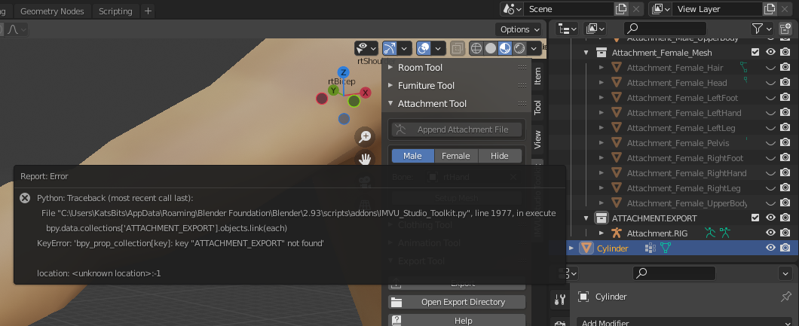Screen dimensions: 799x326
Task: Click the pan hand viewport gizmo
Action: point(365,158)
